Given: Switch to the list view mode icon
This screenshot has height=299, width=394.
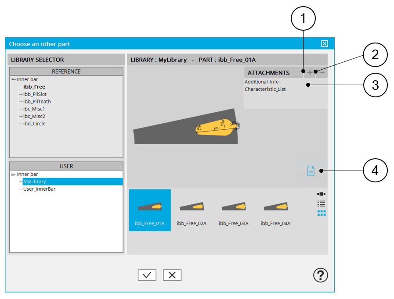Looking at the screenshot, I should click(x=321, y=203).
